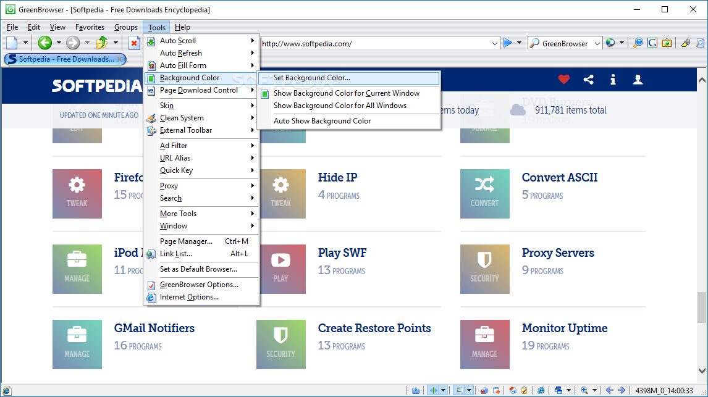Click the blue Go arrow beside address bar
This screenshot has height=397, width=708.
508,43
